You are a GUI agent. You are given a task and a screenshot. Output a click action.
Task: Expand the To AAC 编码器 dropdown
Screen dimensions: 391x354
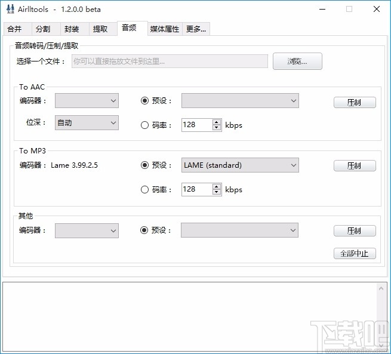87,101
